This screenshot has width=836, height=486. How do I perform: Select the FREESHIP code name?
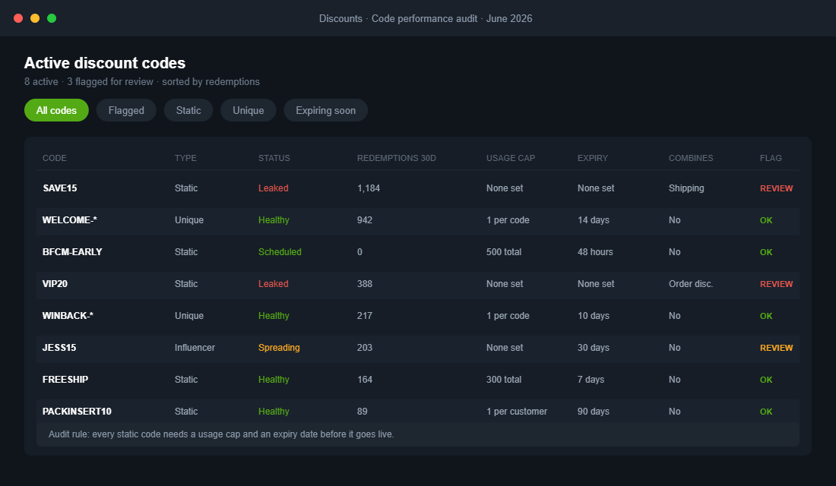[65, 380]
